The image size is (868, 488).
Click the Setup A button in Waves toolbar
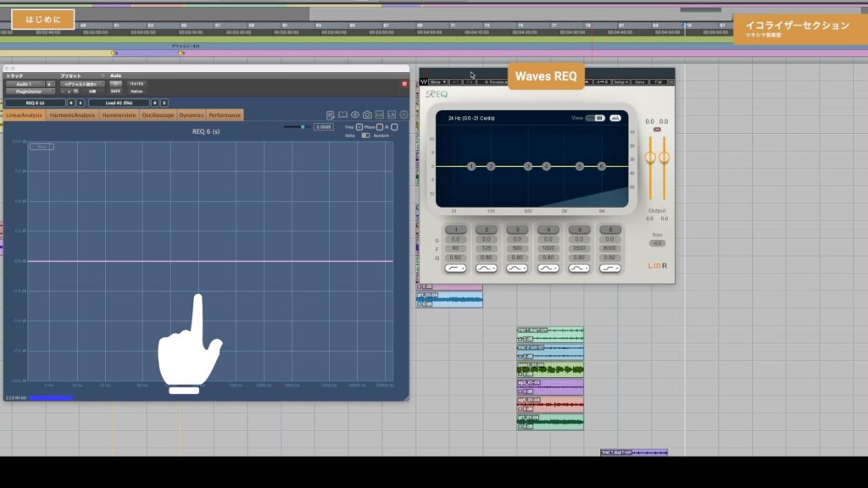[x=620, y=82]
